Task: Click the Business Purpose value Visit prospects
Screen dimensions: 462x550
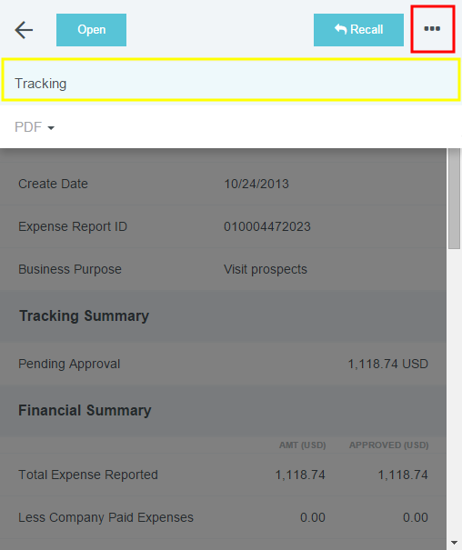Action: (266, 269)
